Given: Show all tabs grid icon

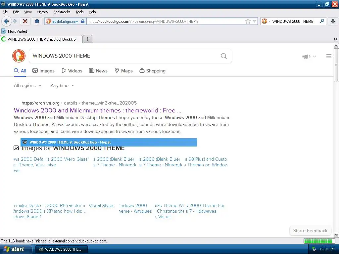Looking at the screenshot, I should [x=336, y=39].
